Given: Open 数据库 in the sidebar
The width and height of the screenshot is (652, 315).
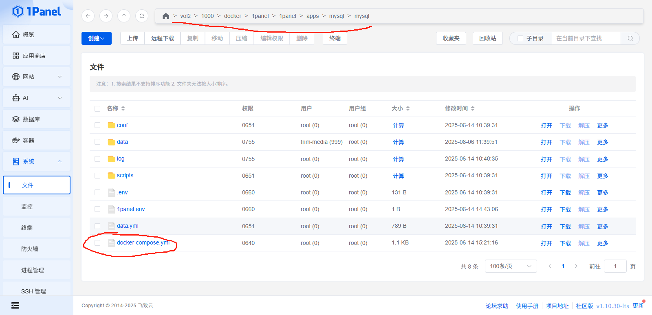Looking at the screenshot, I should click(x=37, y=119).
